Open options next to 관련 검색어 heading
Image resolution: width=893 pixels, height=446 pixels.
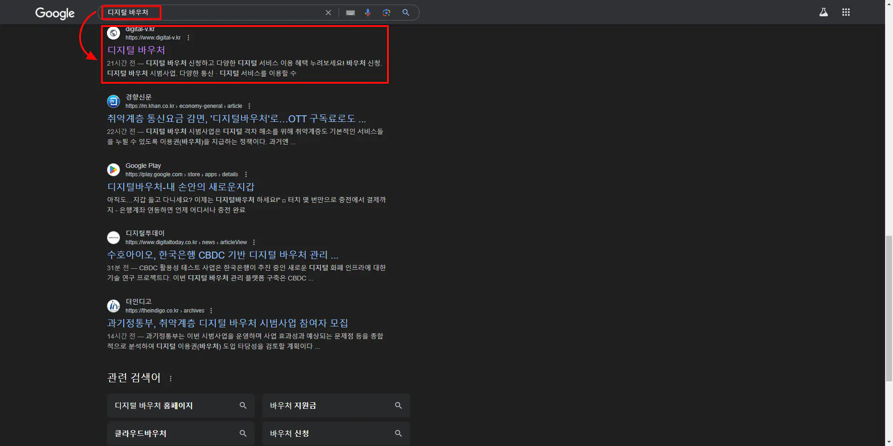(x=171, y=379)
